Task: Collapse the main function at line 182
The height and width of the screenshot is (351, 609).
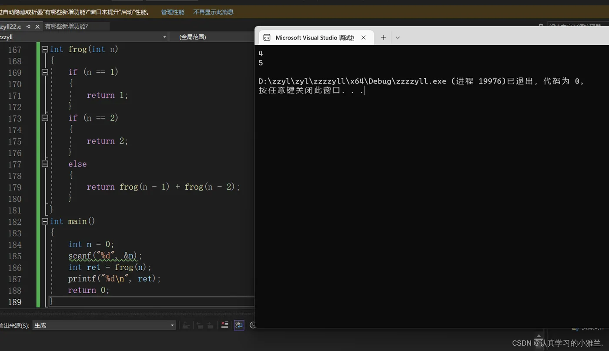Action: 44,221
